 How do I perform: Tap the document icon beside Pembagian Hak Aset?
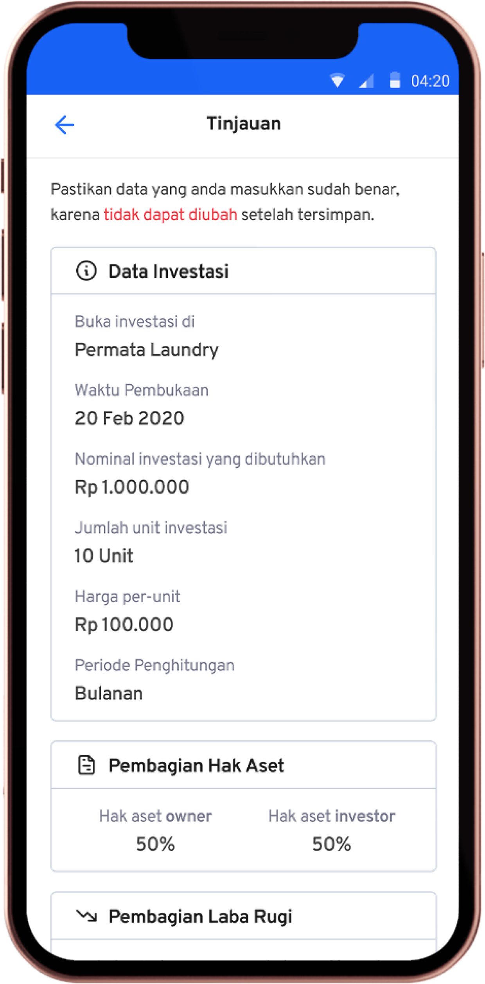(86, 765)
